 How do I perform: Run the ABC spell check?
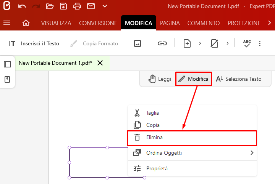click(x=247, y=43)
